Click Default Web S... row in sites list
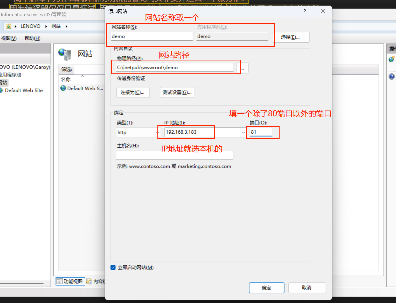This screenshot has width=396, height=303. (82, 88)
